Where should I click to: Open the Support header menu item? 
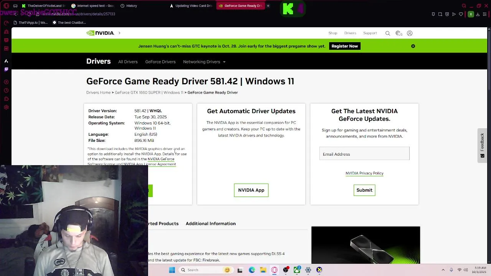tap(370, 33)
